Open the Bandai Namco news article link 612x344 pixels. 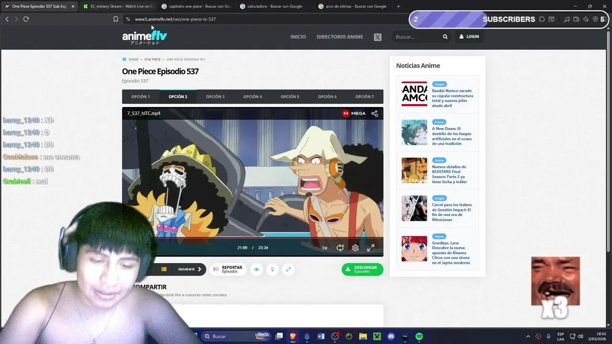coord(452,98)
